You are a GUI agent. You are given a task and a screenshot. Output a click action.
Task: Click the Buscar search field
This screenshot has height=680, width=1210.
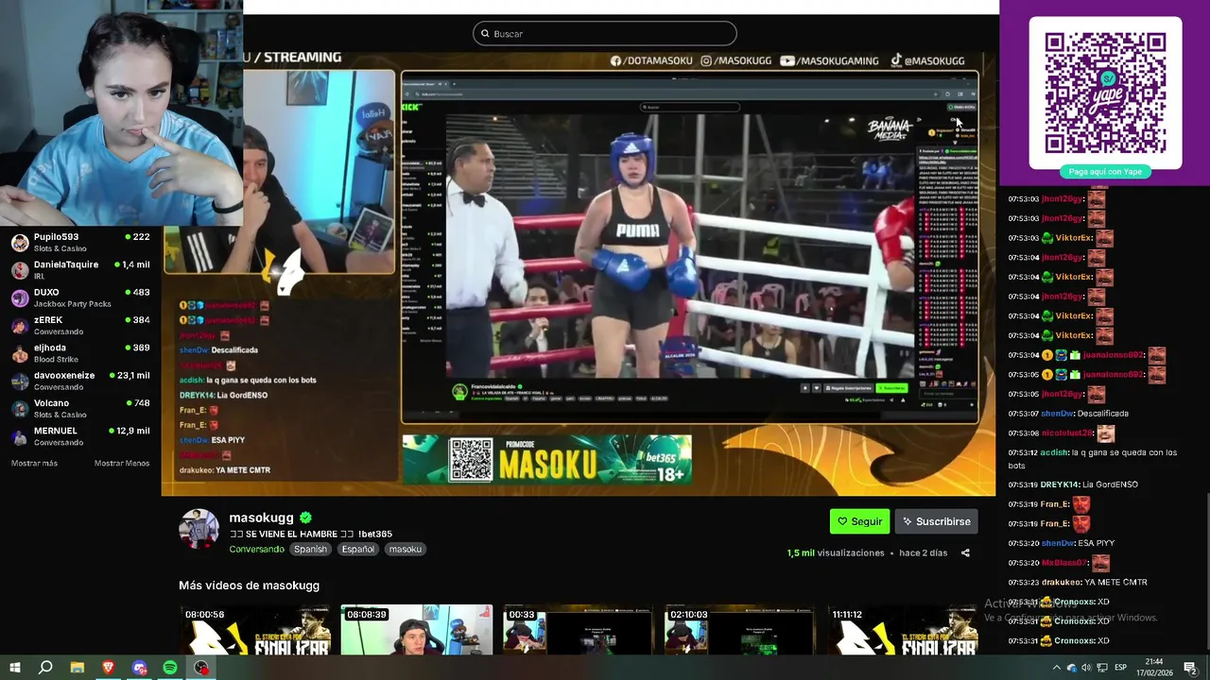604,34
